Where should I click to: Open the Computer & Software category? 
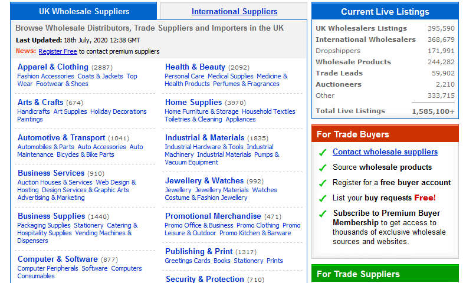click(x=58, y=259)
